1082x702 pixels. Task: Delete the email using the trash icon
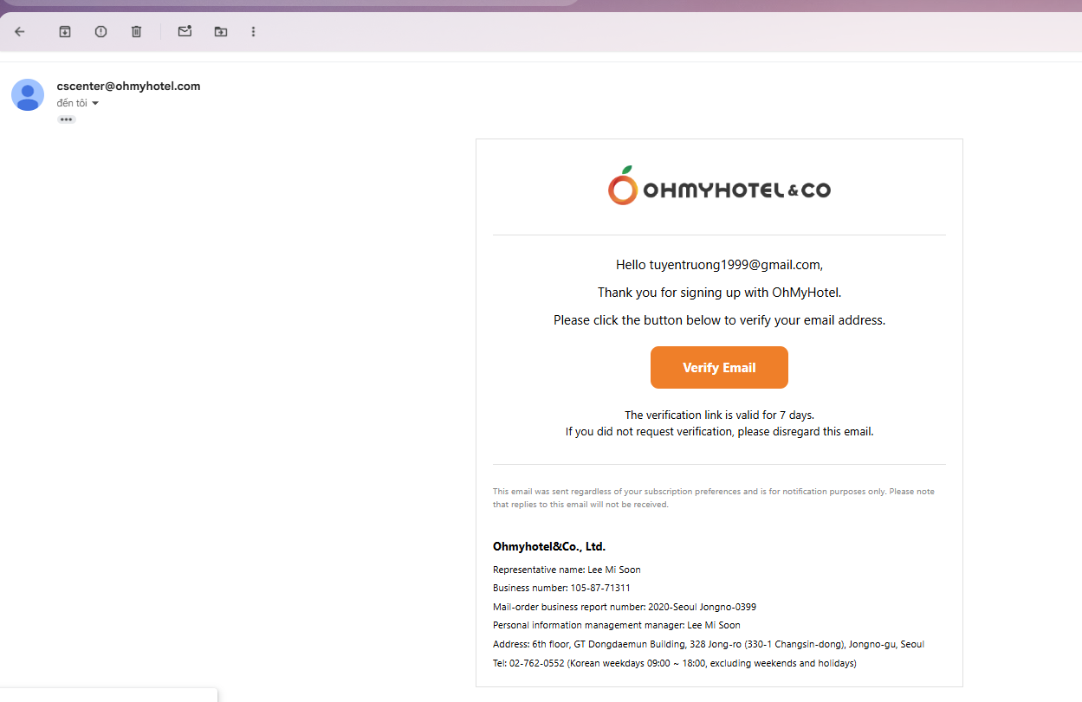tap(136, 32)
